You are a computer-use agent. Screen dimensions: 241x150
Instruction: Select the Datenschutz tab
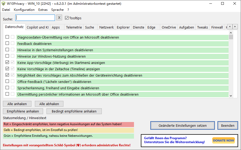(x=14, y=27)
